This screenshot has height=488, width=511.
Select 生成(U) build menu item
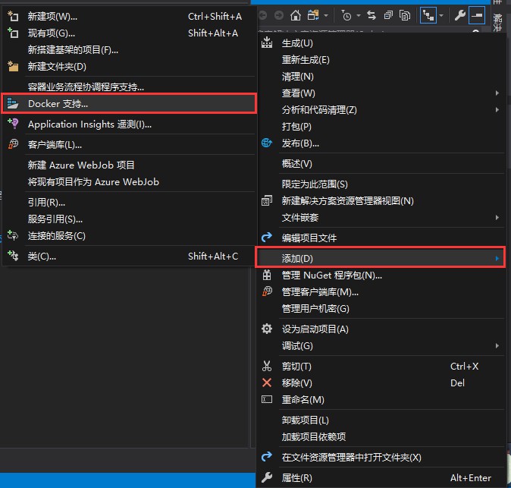381,43
